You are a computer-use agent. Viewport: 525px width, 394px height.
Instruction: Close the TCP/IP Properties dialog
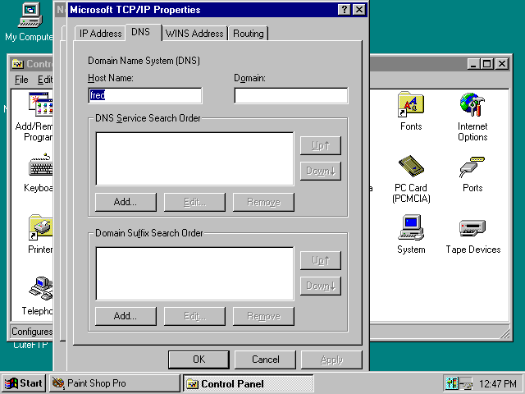pos(359,9)
